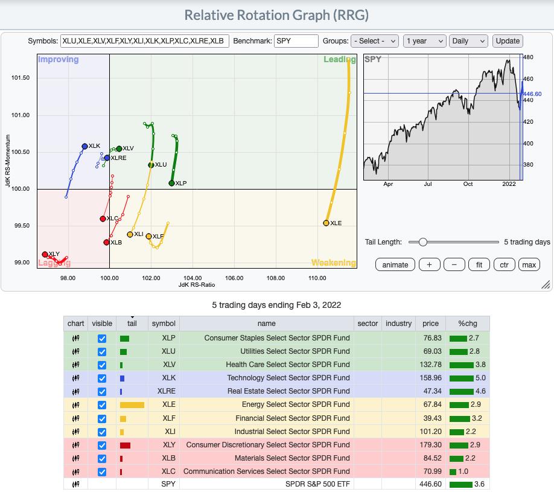This screenshot has height=492, width=554.
Task: Open chart icon for XLB row
Action: tap(75, 458)
